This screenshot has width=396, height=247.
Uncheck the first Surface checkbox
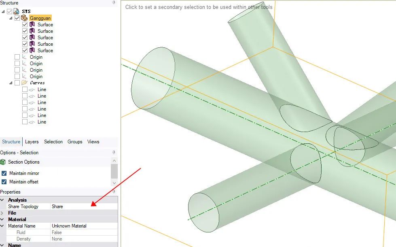[25, 25]
